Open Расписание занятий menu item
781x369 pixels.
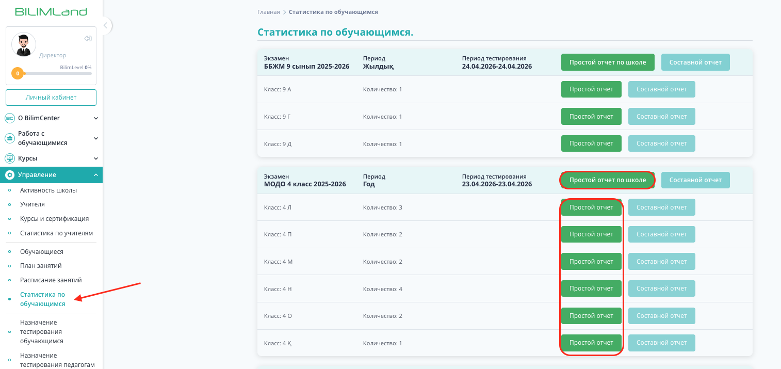(x=51, y=280)
